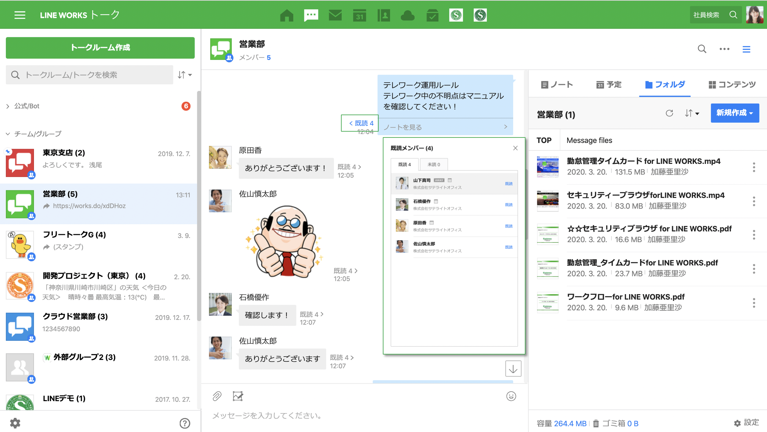Click the talk room search field
This screenshot has width=767, height=432.
coord(90,75)
